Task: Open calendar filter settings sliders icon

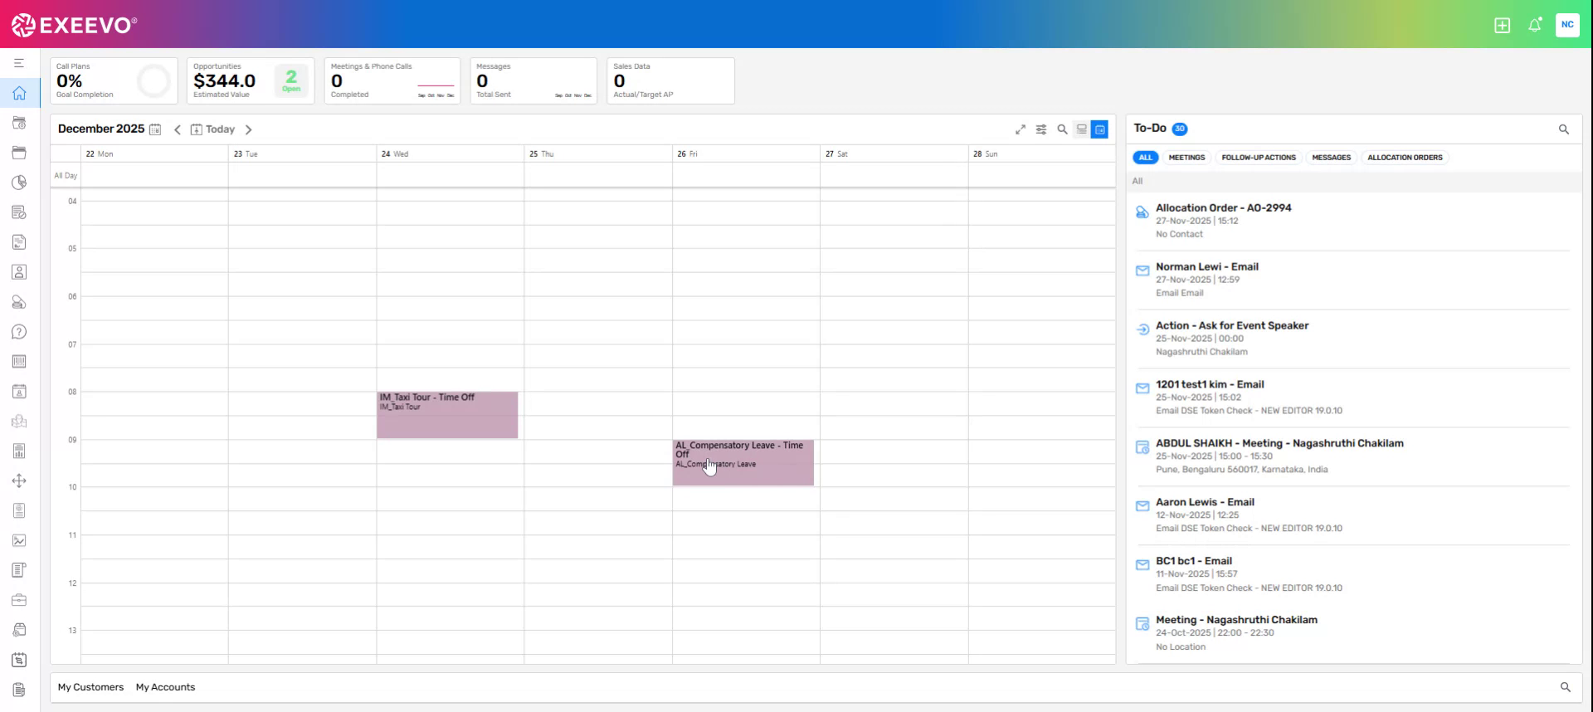Action: [1041, 129]
